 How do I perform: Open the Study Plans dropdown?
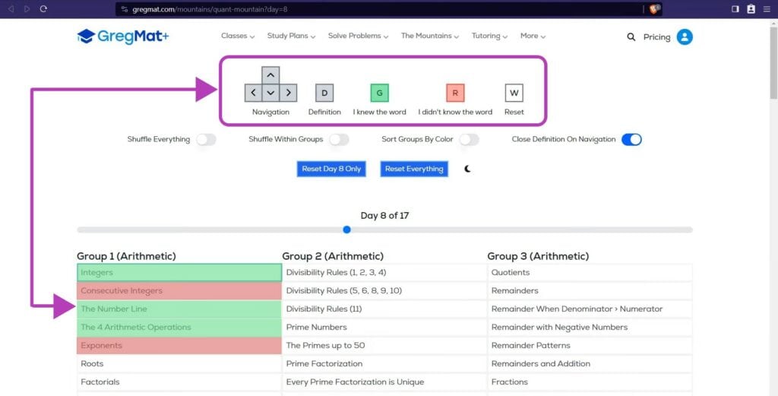(x=291, y=36)
